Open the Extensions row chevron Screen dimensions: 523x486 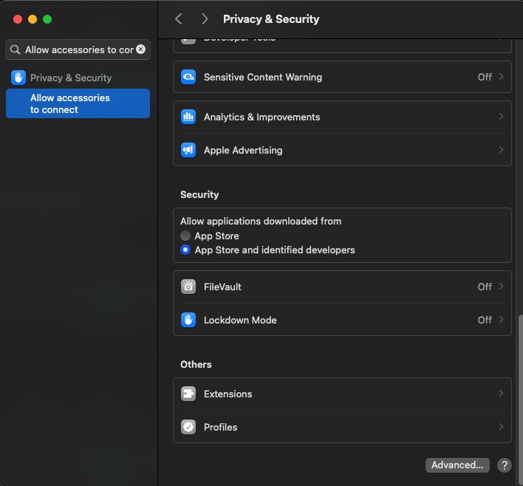501,394
